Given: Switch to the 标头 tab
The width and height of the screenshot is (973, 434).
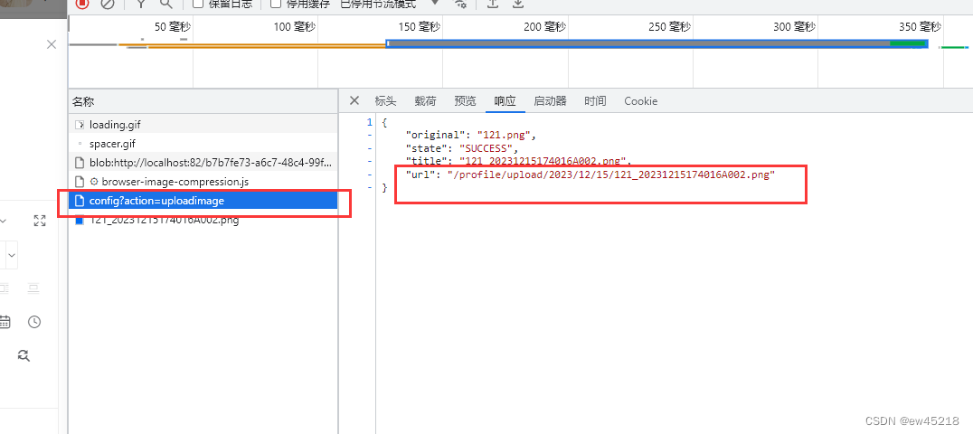Looking at the screenshot, I should pos(385,101).
